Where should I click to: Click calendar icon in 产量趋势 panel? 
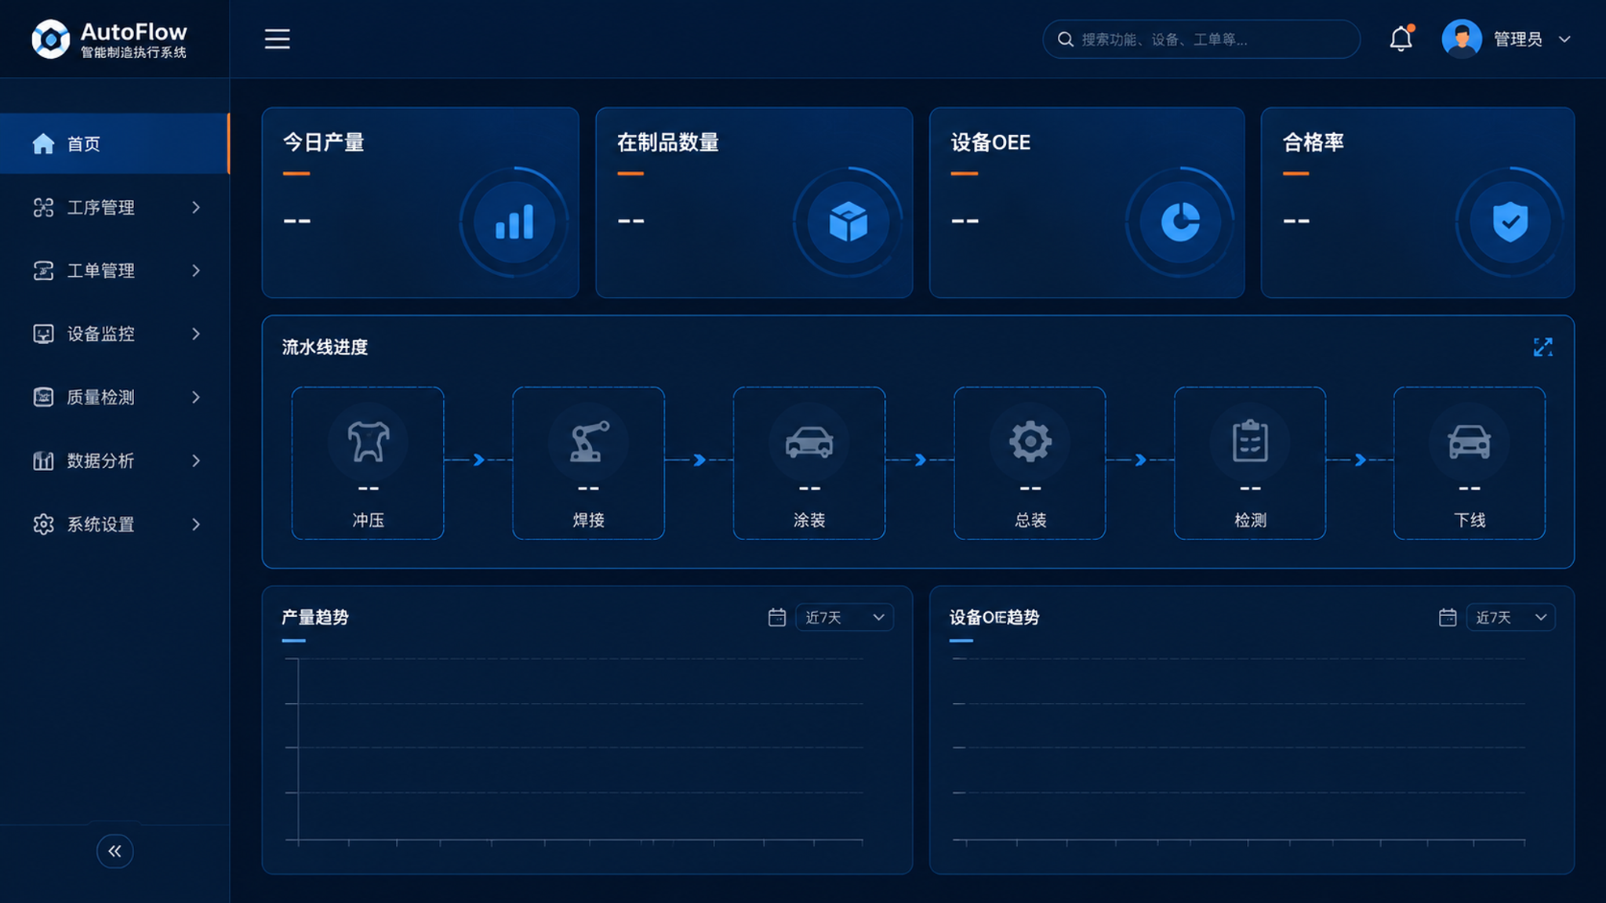point(776,618)
